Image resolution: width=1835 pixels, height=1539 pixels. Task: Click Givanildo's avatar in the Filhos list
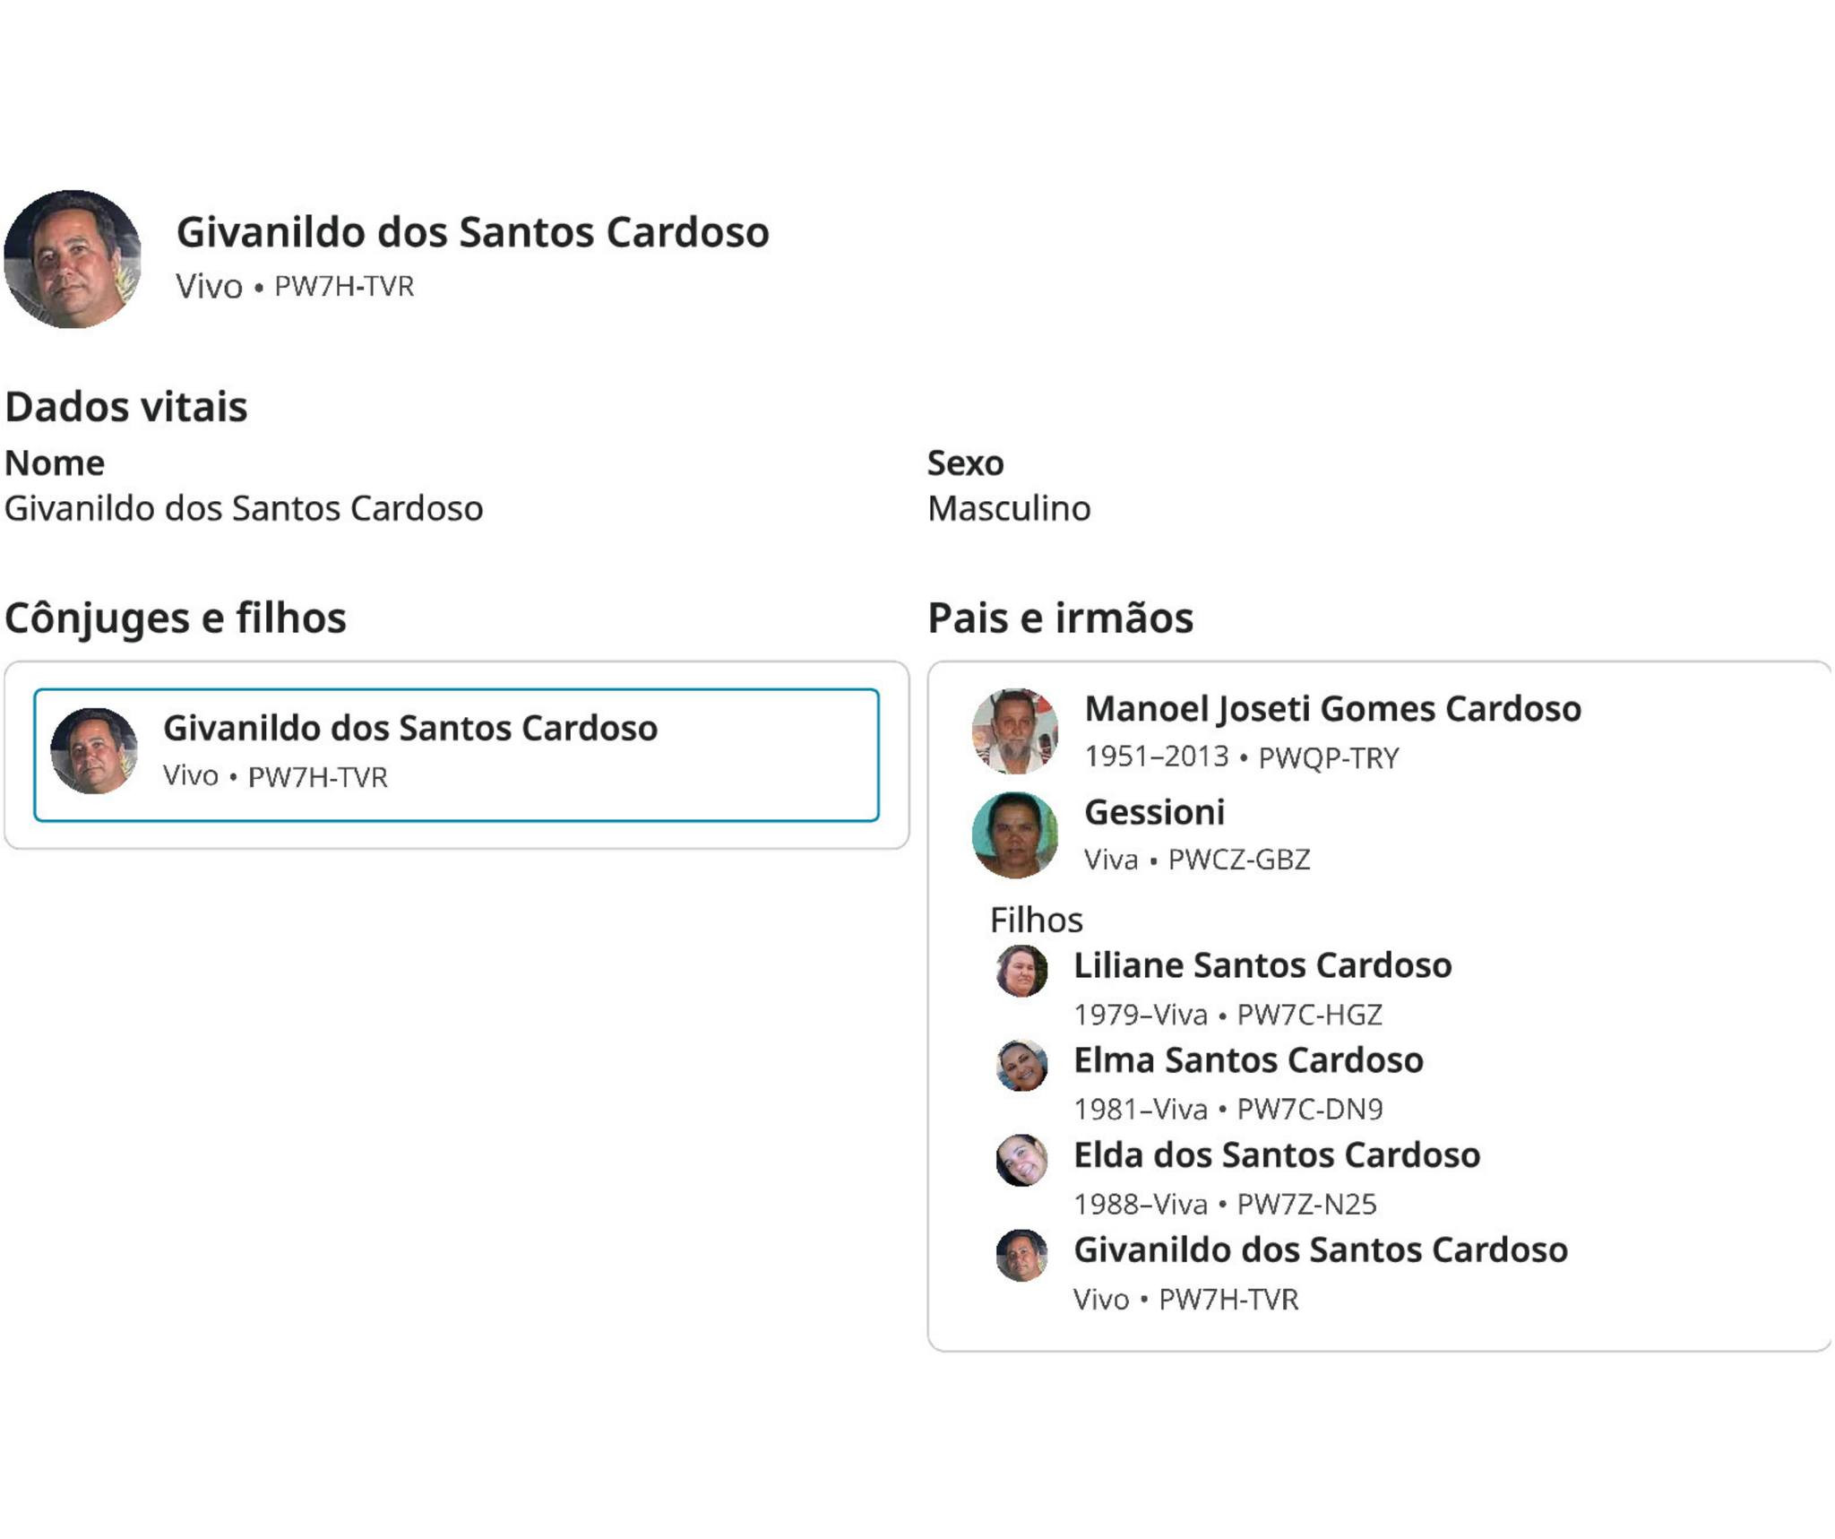(x=1021, y=1255)
